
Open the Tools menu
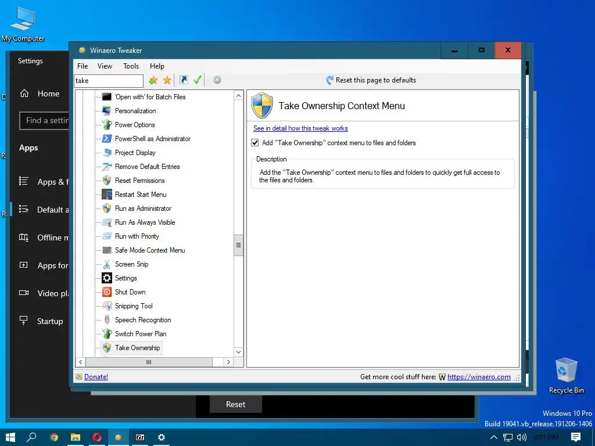[131, 66]
